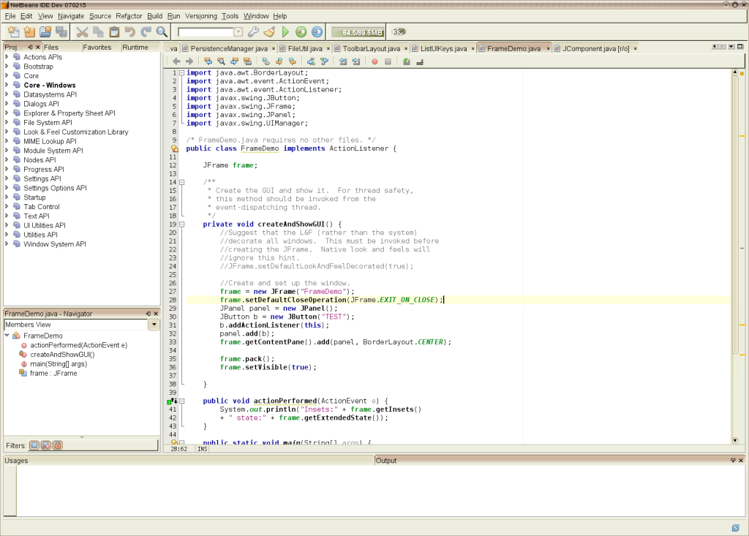Click the Open Project folder icon
The image size is (749, 536).
(x=45, y=32)
